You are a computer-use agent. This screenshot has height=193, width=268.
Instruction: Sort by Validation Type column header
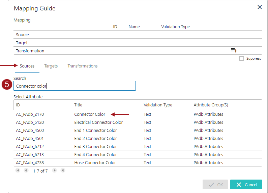point(158,105)
